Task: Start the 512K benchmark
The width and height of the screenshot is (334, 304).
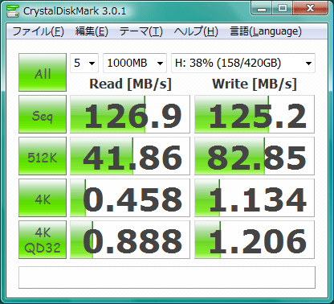Action: click(x=43, y=156)
